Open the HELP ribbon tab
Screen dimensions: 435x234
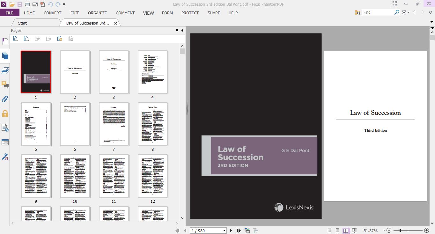[x=233, y=13]
